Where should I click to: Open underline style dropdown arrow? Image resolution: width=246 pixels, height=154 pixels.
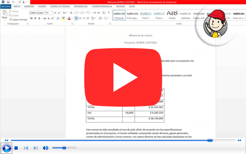pos(42,18)
